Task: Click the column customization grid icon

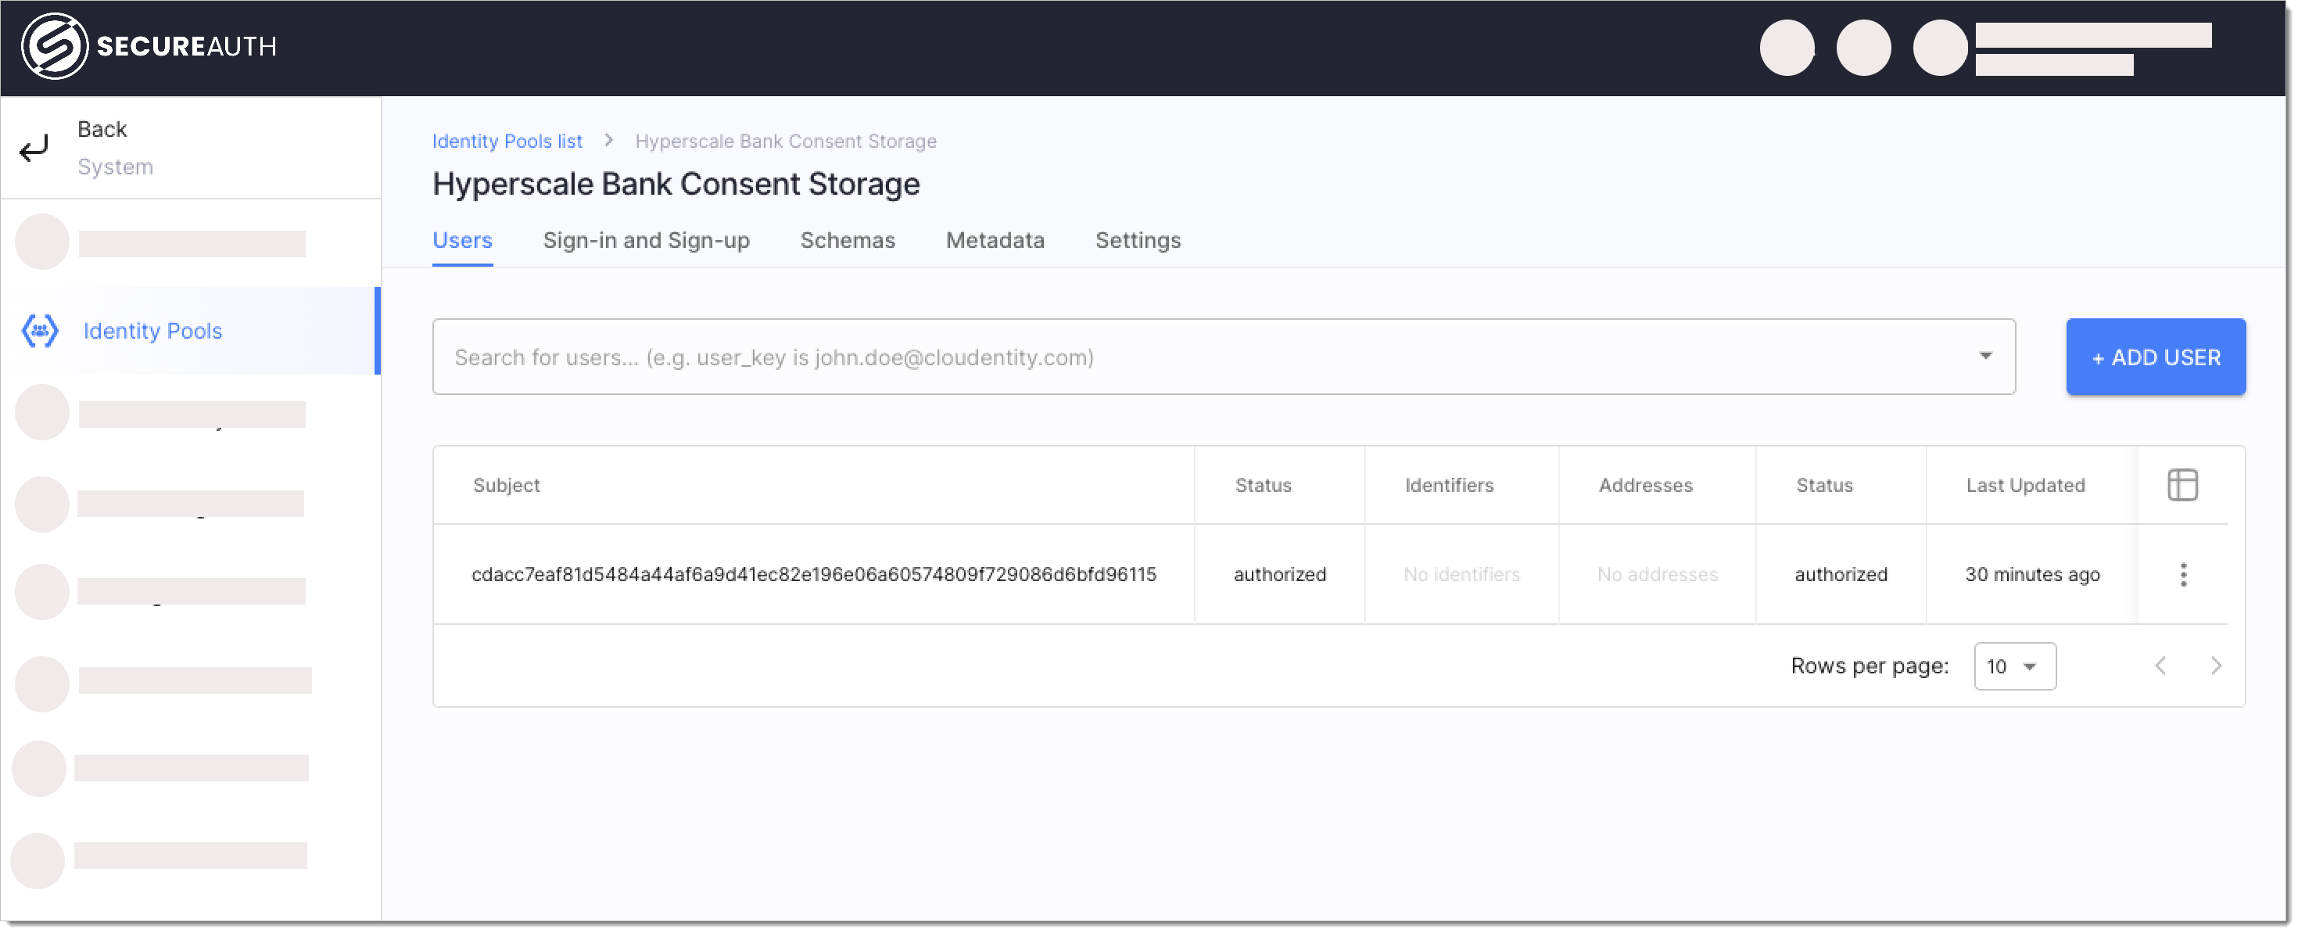Action: (2181, 484)
